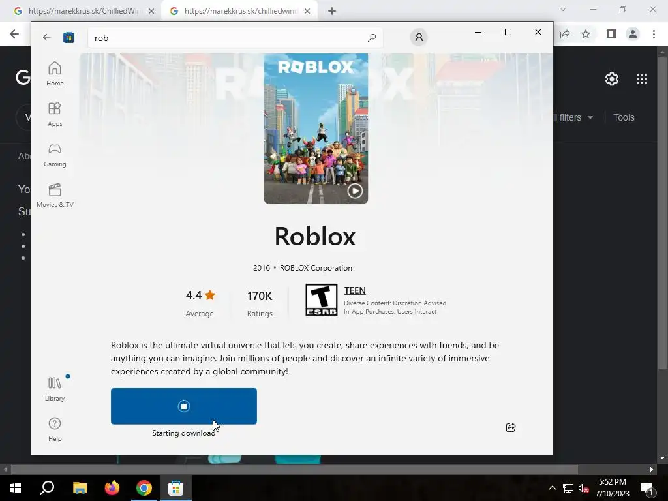Image resolution: width=668 pixels, height=501 pixels.
Task: Click the Roblox cover art thumbnail
Action: click(x=316, y=129)
